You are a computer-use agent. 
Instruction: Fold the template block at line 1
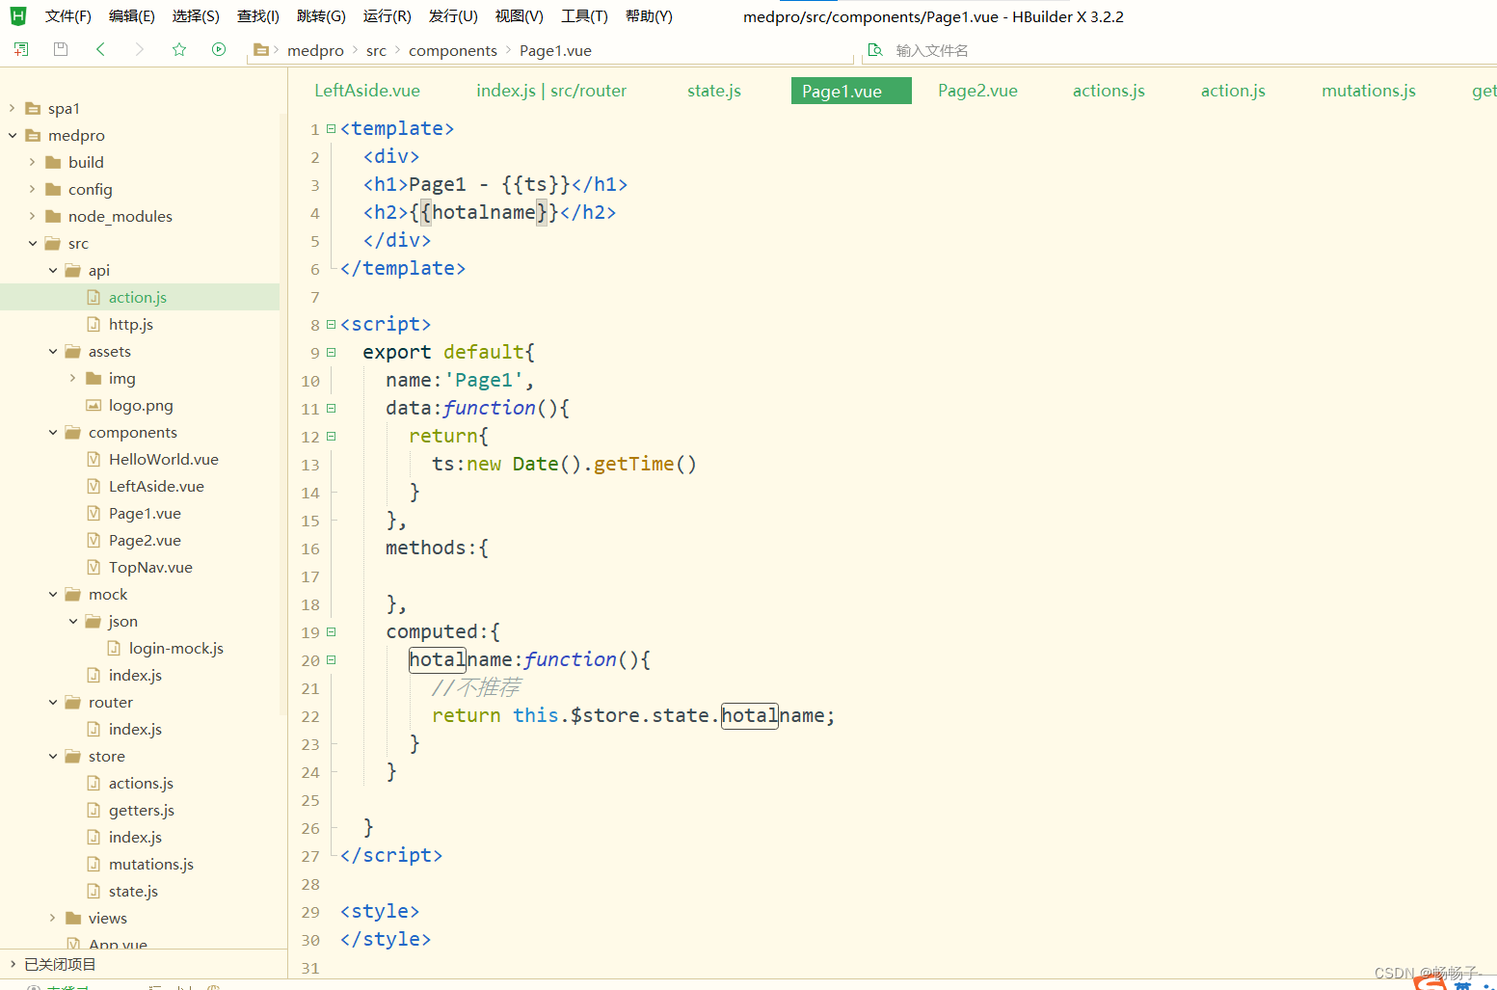click(331, 128)
